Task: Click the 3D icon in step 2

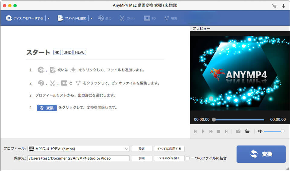Action: point(64,83)
